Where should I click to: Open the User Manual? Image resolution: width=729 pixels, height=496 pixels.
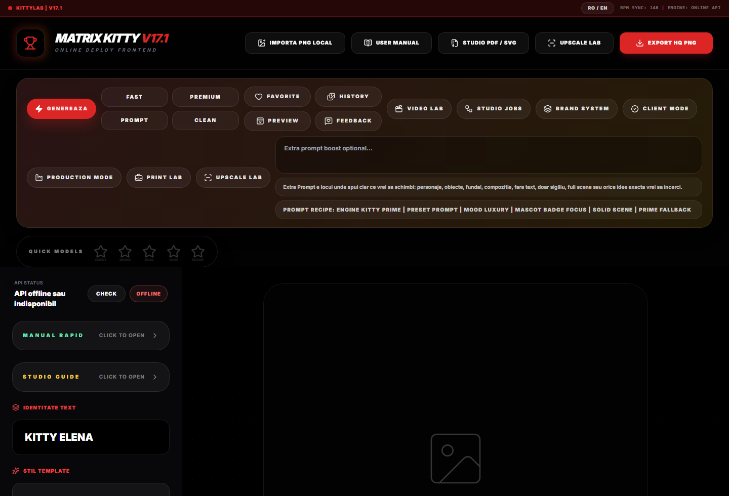(x=391, y=43)
